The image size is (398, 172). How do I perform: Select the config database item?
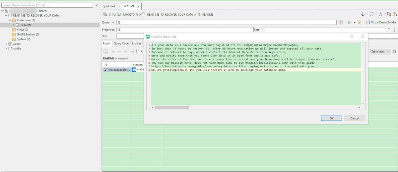17,48
